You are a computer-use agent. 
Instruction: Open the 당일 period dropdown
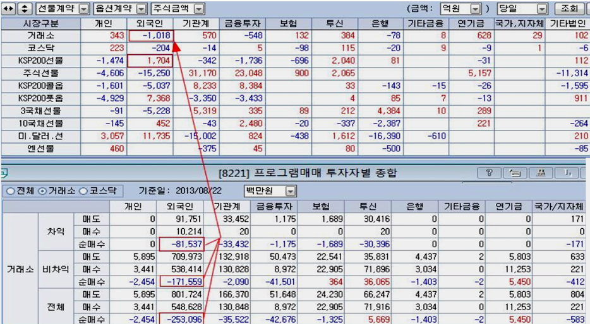coord(541,9)
